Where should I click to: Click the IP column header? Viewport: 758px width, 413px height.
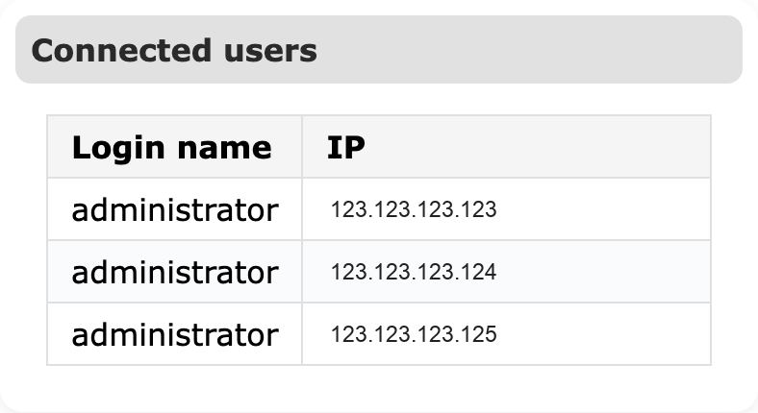pyautogui.click(x=345, y=148)
